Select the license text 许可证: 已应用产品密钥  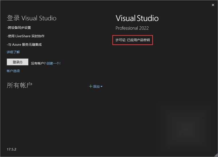pos(133,40)
